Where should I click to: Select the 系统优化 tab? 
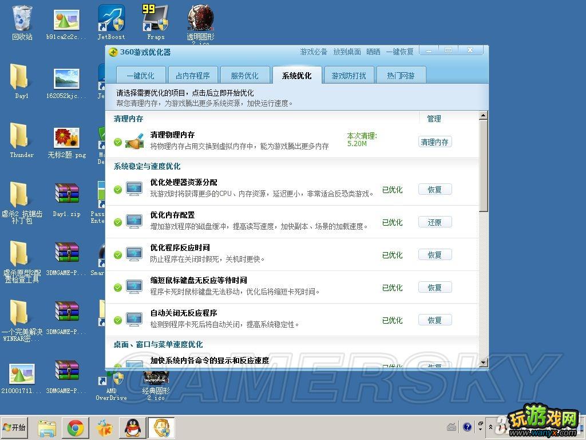click(x=297, y=75)
